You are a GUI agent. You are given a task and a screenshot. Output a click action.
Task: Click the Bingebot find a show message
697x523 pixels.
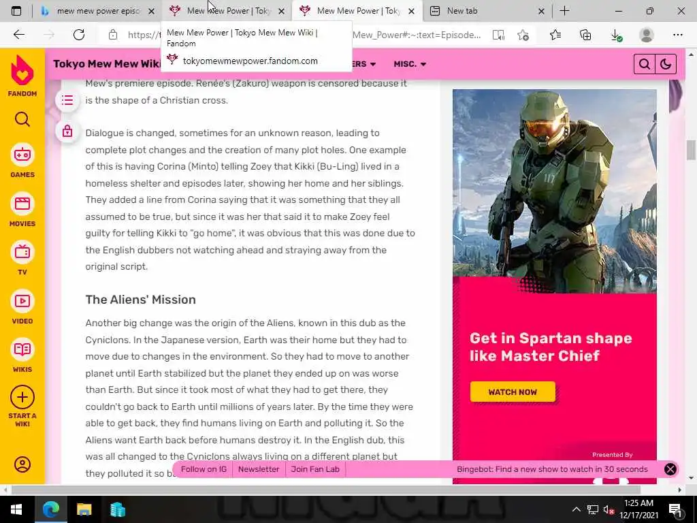[x=552, y=469]
